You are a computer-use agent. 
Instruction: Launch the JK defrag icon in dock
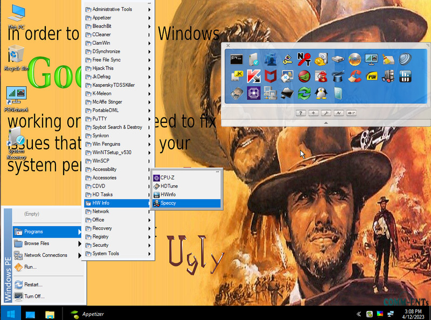(237, 76)
